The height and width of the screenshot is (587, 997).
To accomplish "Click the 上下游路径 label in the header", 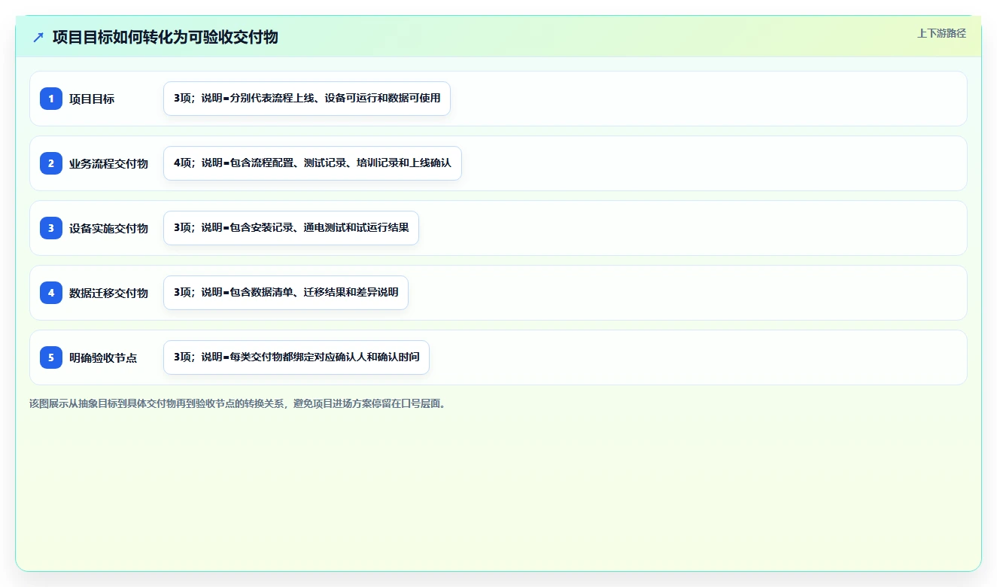I will coord(941,33).
